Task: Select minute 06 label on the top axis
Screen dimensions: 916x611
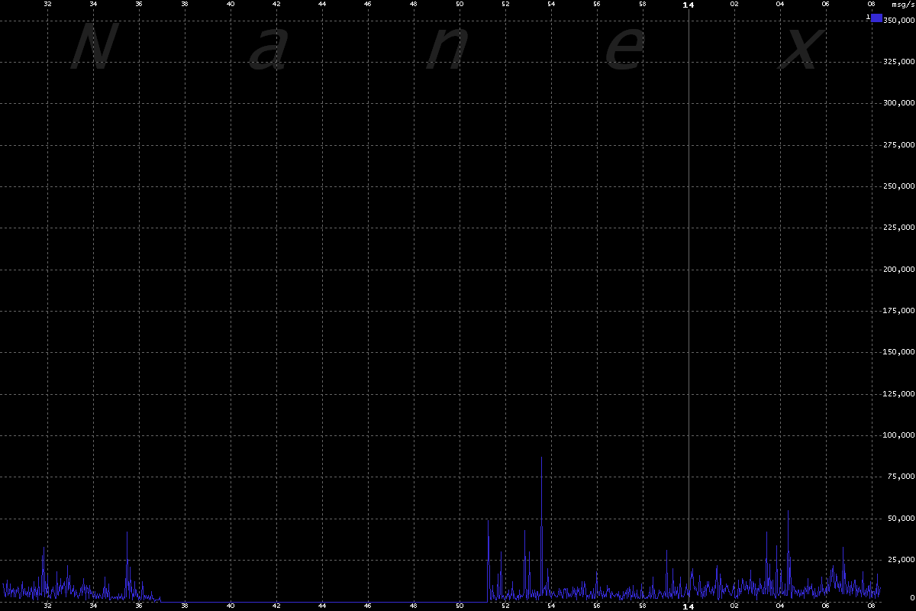Action: click(826, 4)
